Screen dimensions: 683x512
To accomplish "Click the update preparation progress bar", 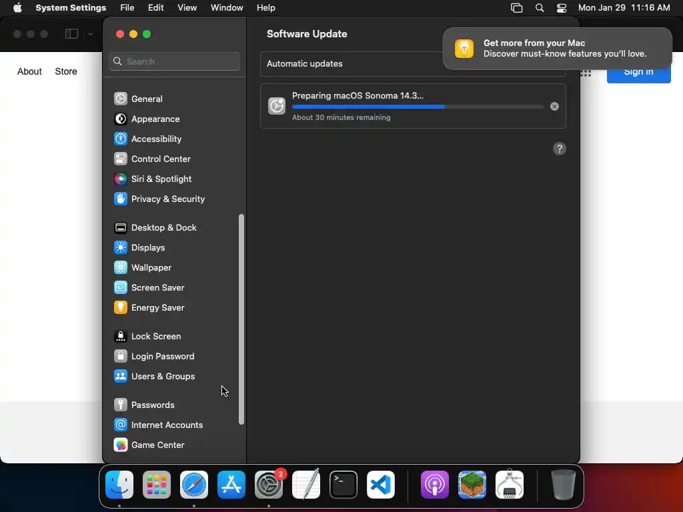I will click(418, 106).
